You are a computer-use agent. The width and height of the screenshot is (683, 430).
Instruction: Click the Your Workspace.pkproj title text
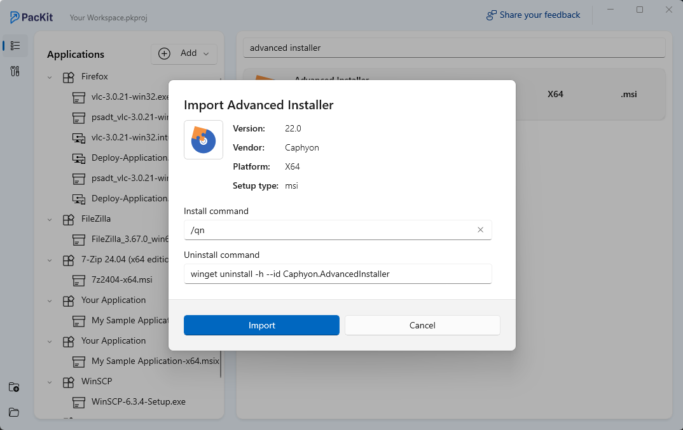click(109, 18)
